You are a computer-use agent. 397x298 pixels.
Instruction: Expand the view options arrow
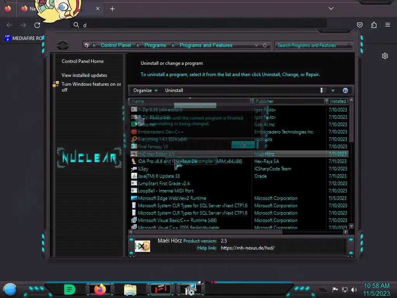point(333,90)
